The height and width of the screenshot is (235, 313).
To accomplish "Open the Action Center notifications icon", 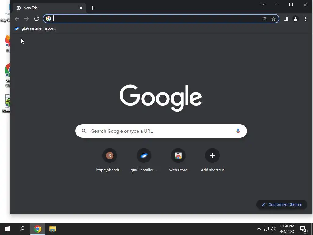I will (x=304, y=229).
